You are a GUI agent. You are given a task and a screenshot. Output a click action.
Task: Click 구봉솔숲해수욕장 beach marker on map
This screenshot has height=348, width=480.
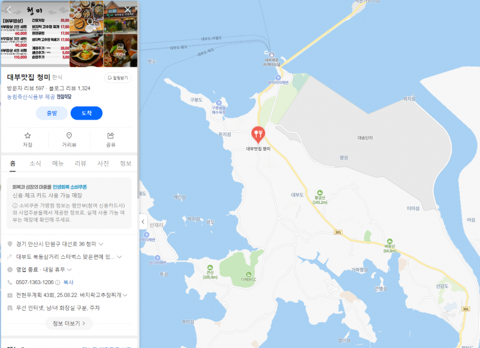coord(218,103)
